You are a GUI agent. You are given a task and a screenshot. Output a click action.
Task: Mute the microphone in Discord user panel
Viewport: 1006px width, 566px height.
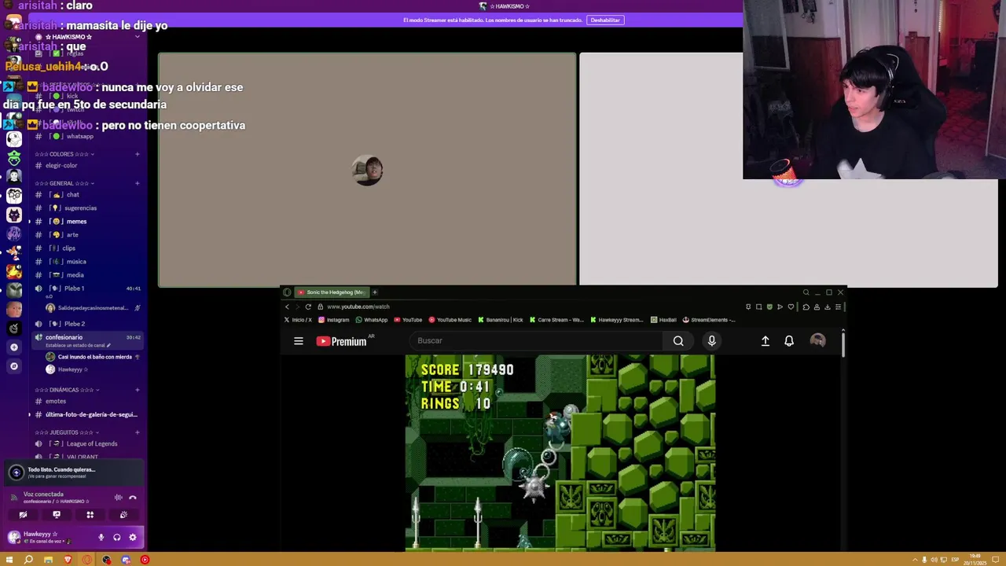pyautogui.click(x=101, y=537)
